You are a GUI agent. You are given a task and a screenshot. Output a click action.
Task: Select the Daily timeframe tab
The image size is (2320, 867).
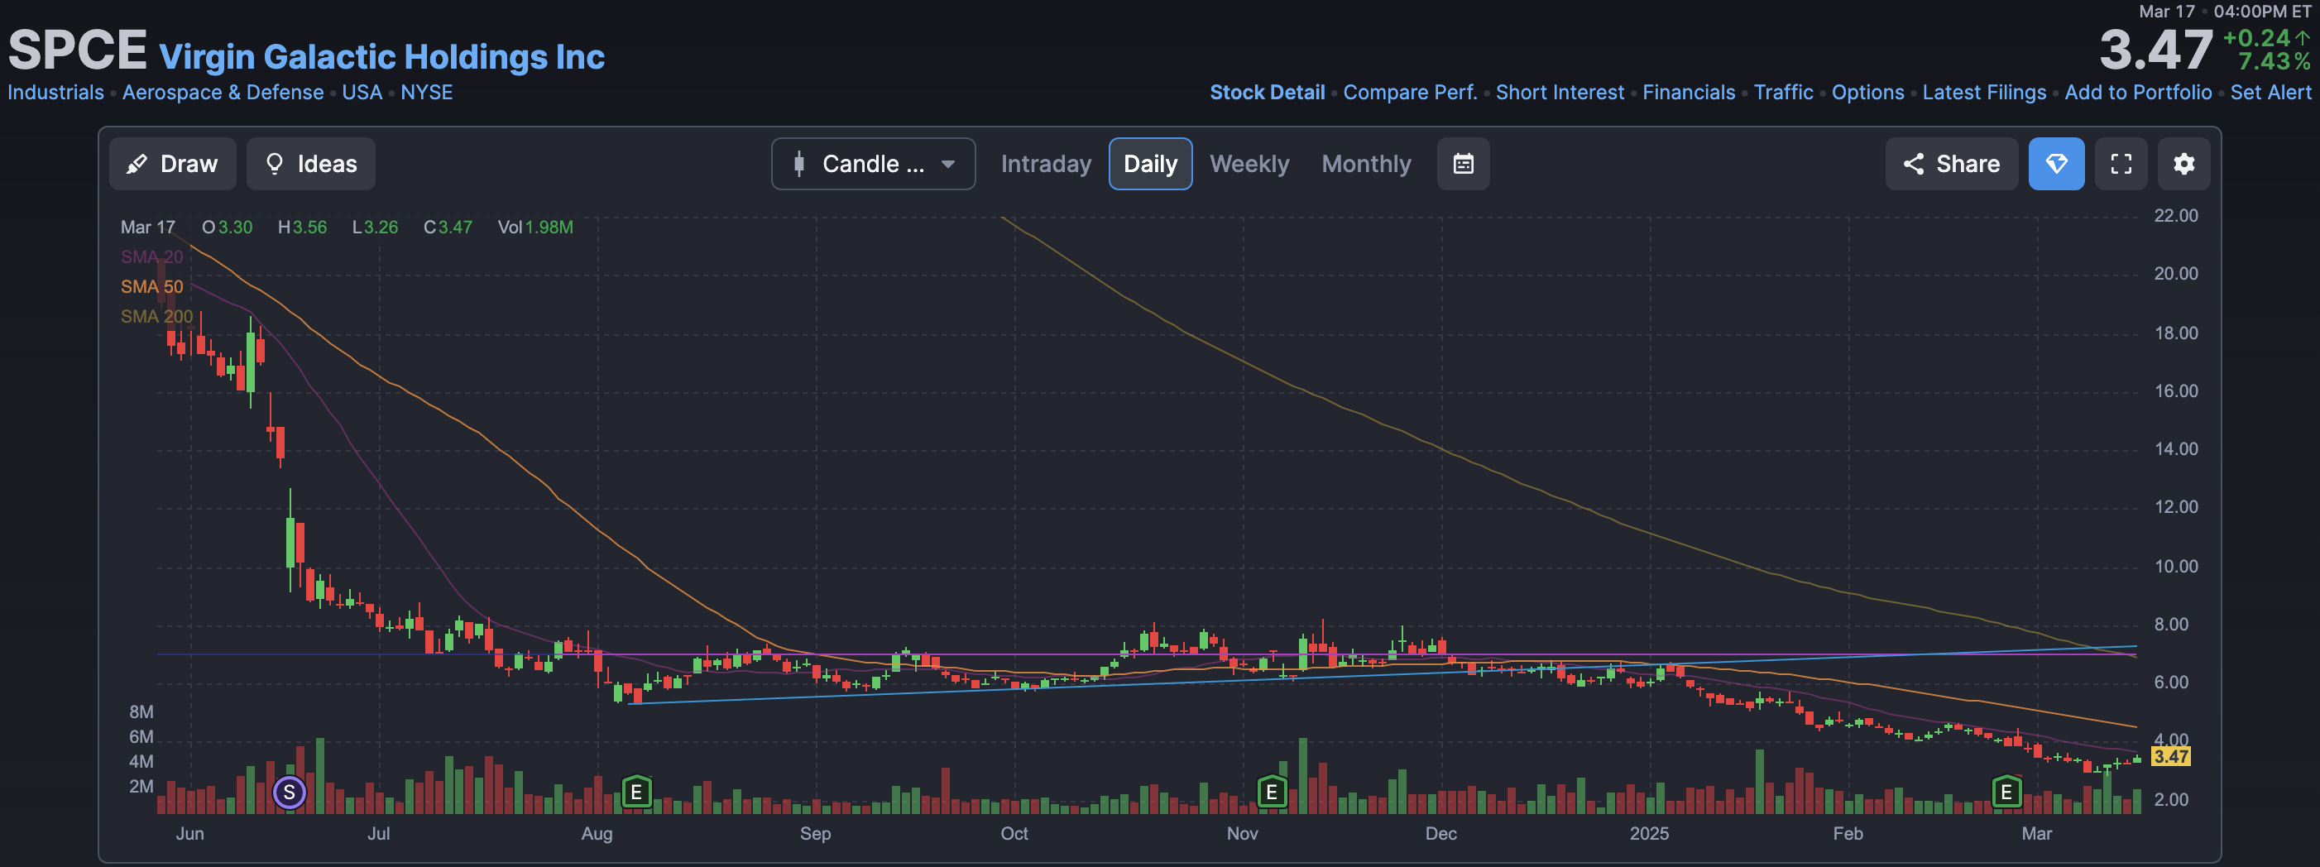pos(1150,164)
